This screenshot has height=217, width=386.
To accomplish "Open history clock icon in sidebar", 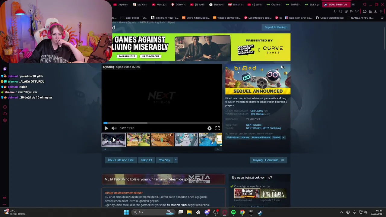I will click(5, 107).
